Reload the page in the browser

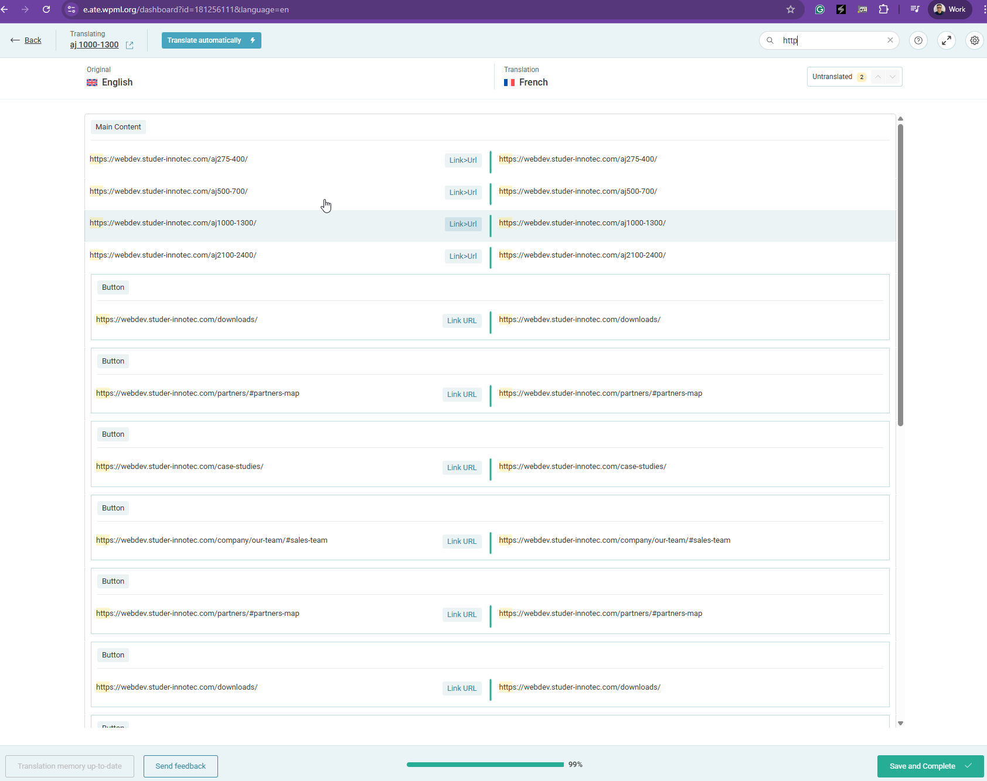pyautogui.click(x=46, y=9)
